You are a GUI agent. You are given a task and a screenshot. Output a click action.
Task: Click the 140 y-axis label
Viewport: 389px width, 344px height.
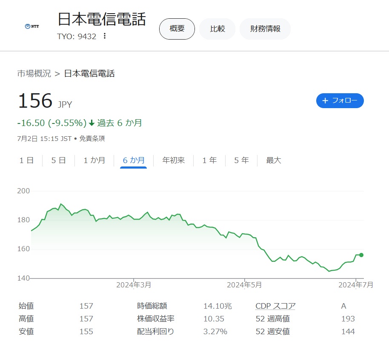23,278
